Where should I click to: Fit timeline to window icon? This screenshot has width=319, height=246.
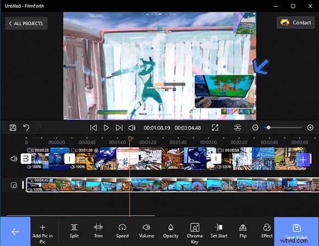coord(238,128)
